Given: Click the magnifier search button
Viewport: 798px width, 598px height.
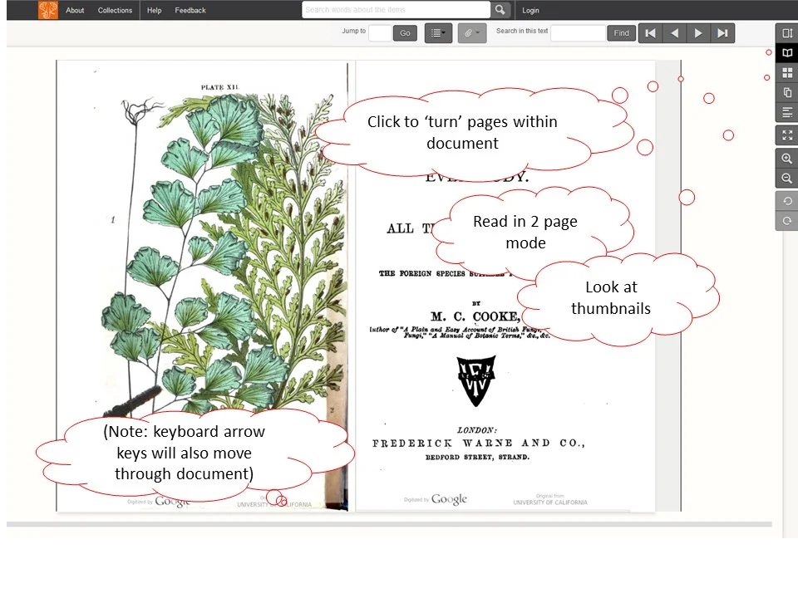Looking at the screenshot, I should pyautogui.click(x=500, y=10).
